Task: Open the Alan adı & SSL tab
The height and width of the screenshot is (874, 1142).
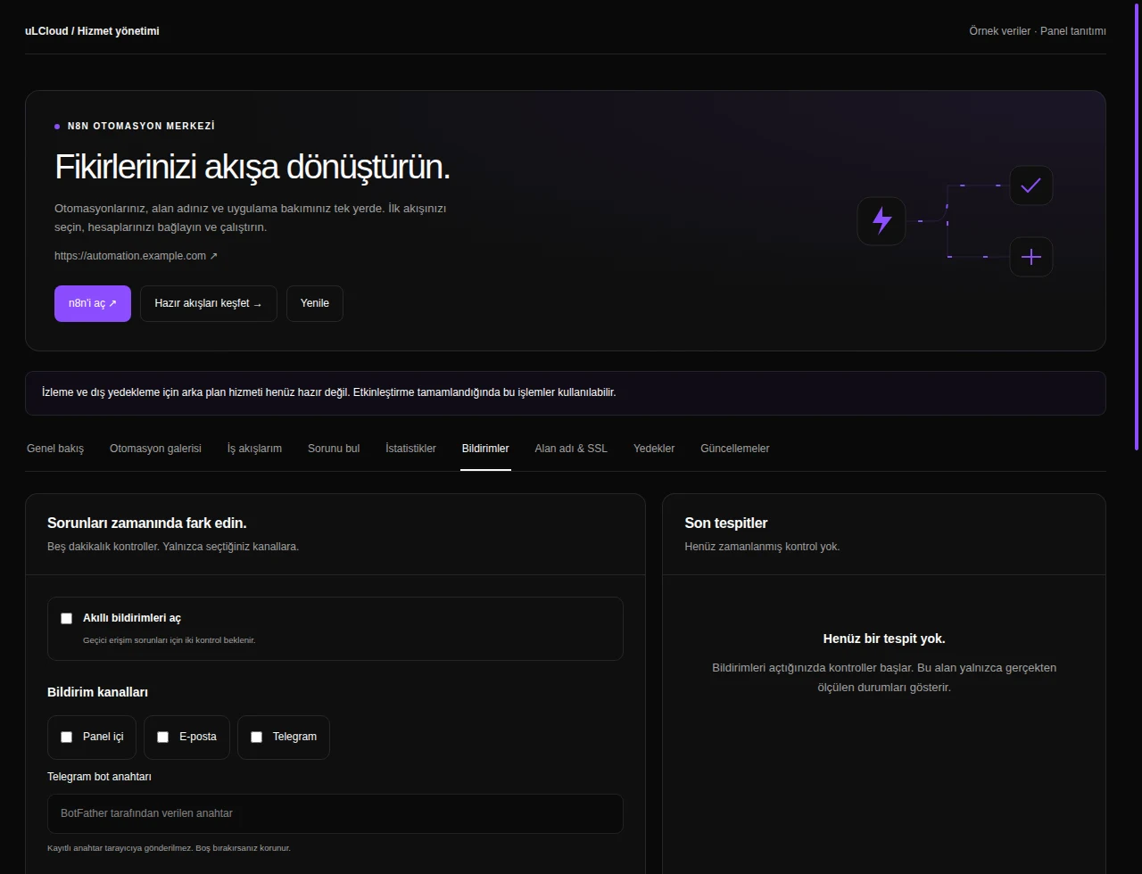Action: pos(571,449)
